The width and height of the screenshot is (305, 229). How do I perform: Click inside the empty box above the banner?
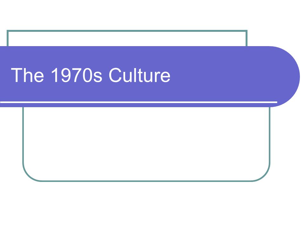(127, 39)
